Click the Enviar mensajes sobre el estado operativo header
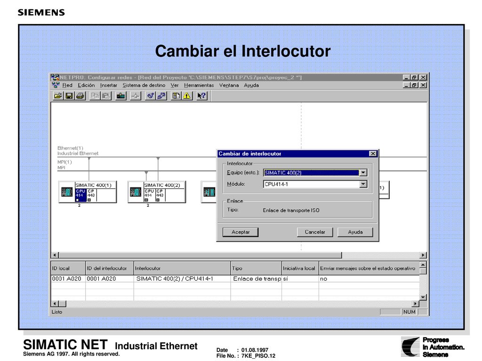 coord(369,268)
